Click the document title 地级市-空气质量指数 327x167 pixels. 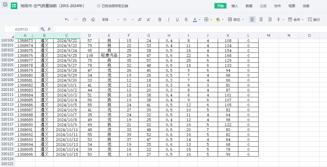click(52, 6)
